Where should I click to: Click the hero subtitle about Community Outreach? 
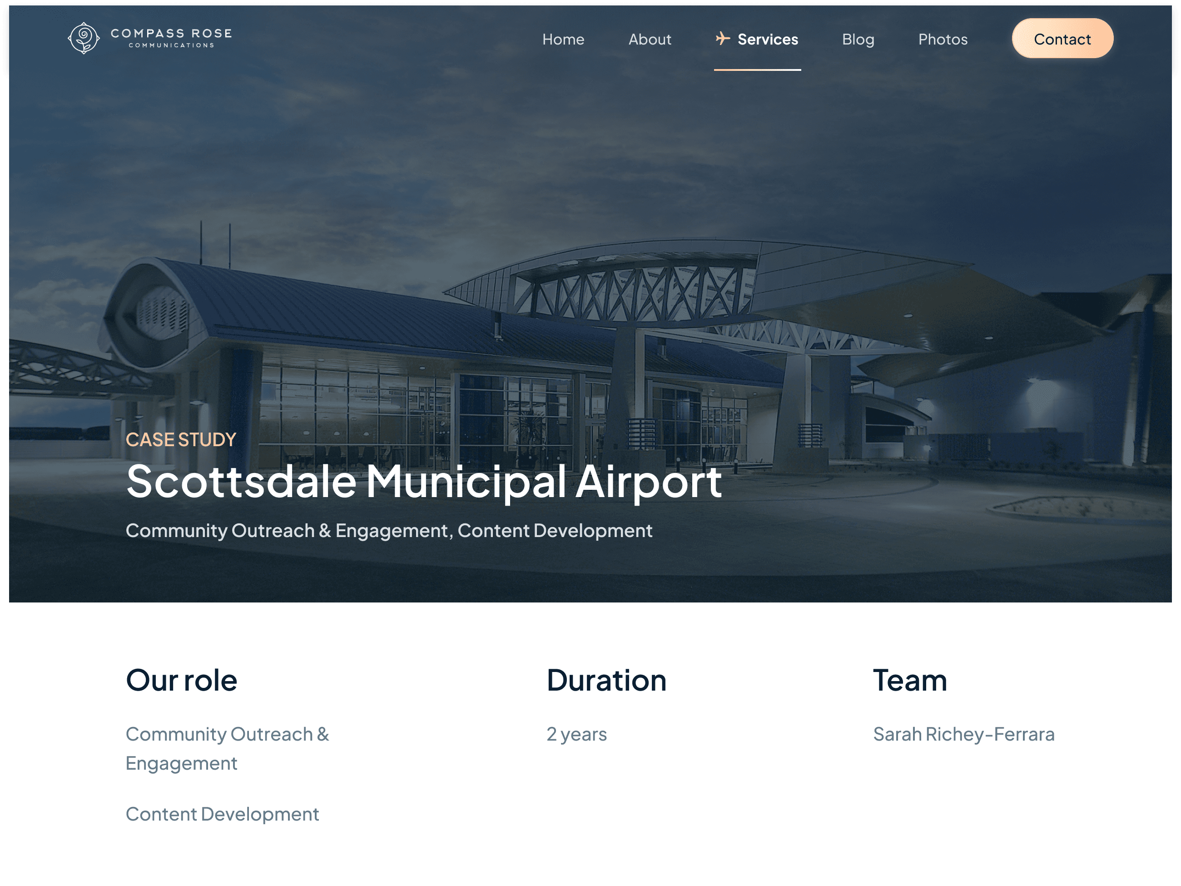click(x=388, y=530)
